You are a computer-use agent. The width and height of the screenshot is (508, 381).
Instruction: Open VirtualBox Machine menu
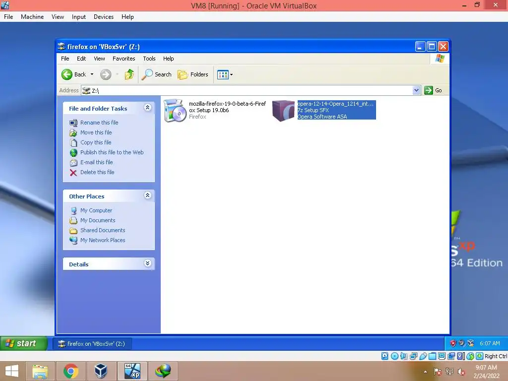click(x=32, y=17)
